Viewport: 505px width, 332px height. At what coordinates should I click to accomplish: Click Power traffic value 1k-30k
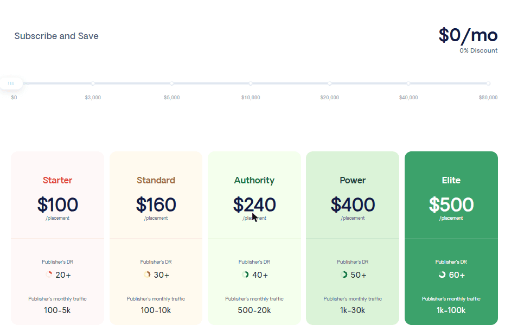[353, 310]
